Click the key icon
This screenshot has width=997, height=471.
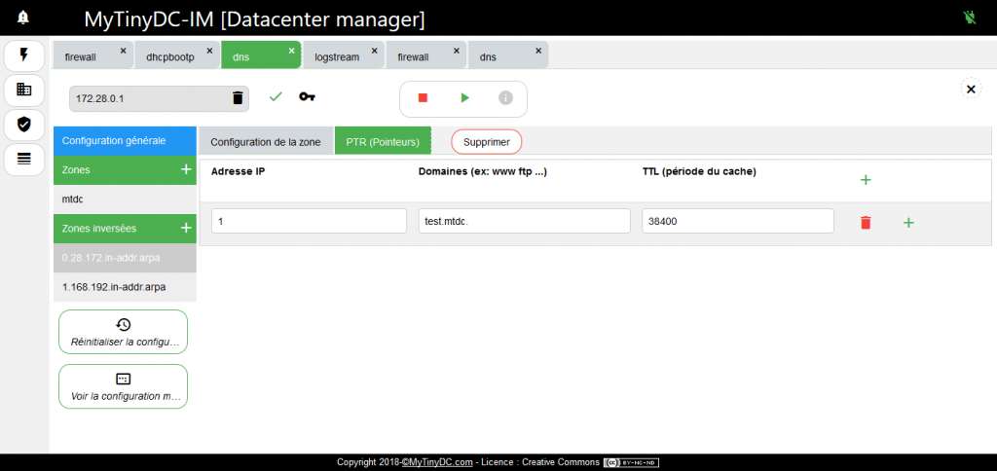tap(307, 97)
